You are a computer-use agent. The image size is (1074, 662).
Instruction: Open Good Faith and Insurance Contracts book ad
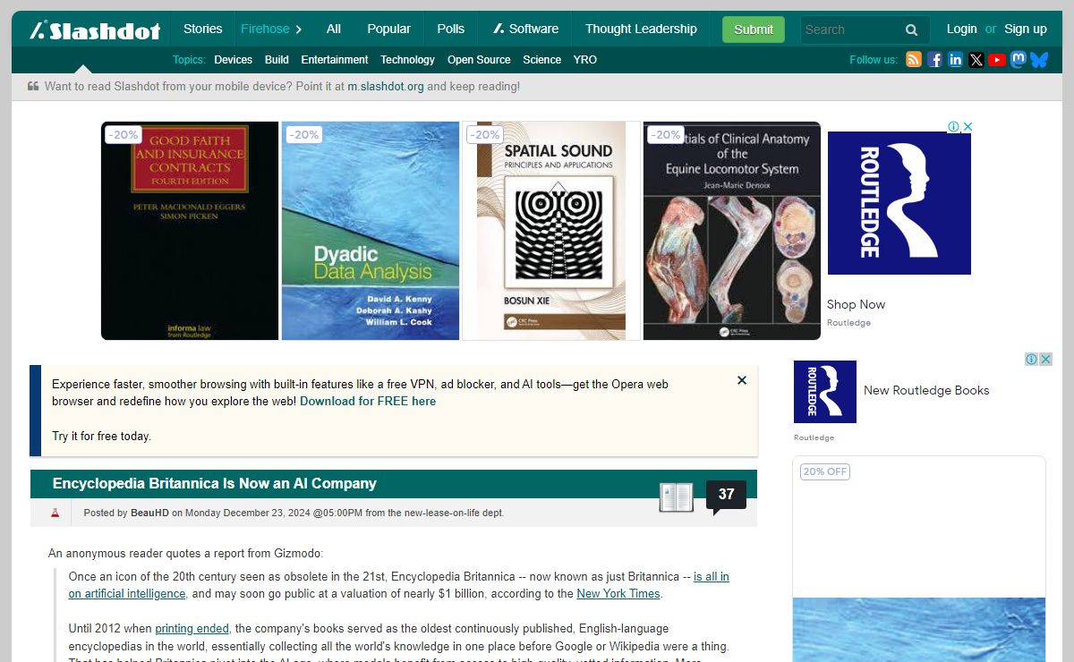pos(190,231)
